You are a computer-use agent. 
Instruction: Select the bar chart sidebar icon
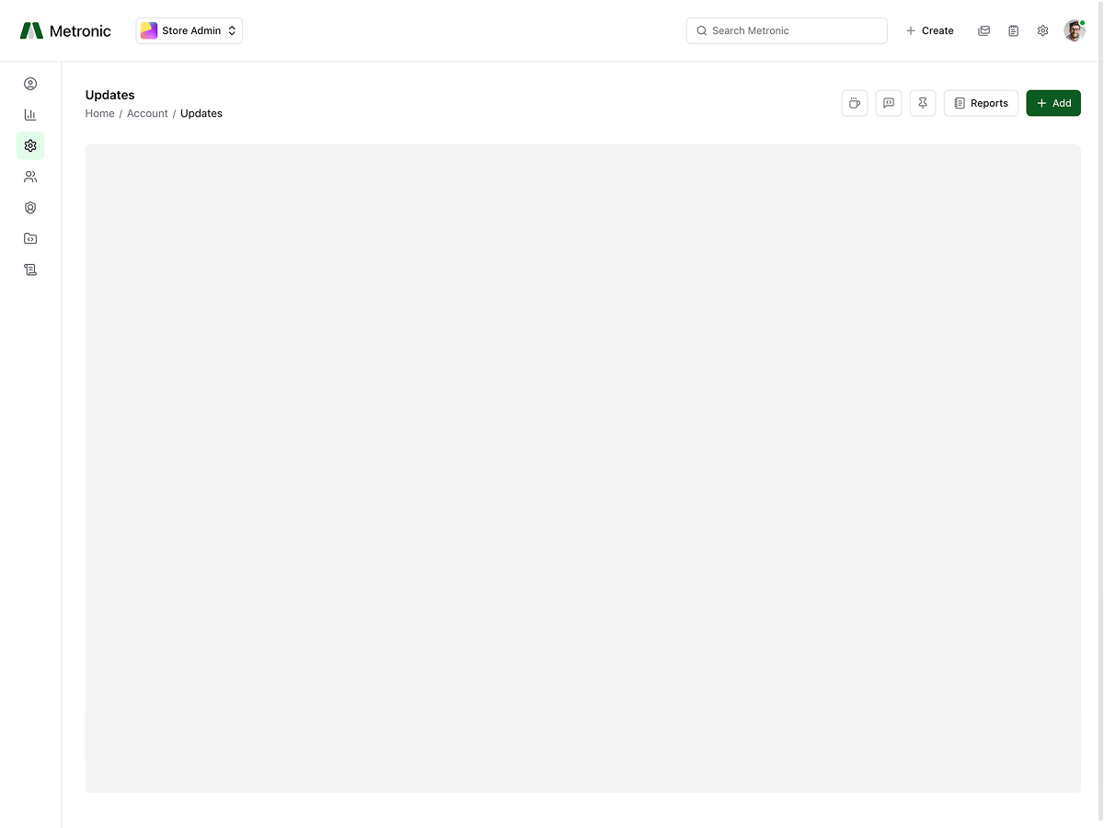(x=30, y=115)
